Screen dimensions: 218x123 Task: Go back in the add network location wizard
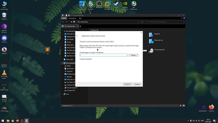(77, 36)
